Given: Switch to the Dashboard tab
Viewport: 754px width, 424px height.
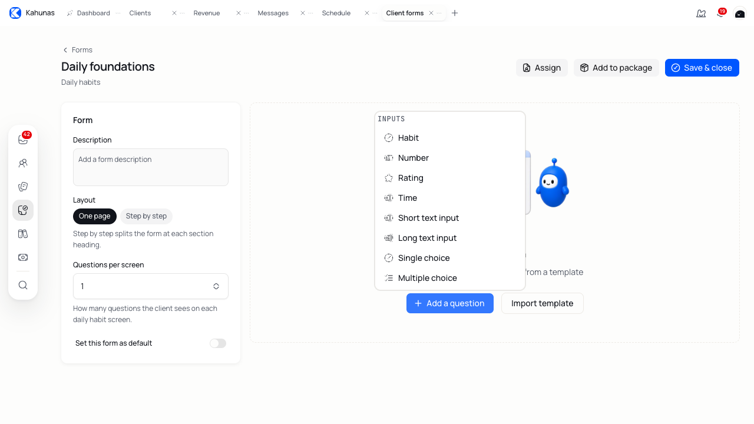Looking at the screenshot, I should 93,13.
